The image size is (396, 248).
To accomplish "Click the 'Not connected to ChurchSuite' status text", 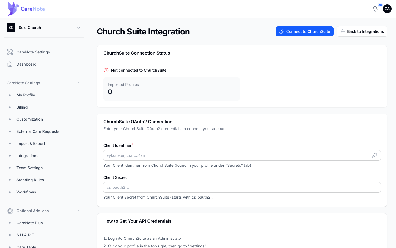I will pyautogui.click(x=139, y=70).
